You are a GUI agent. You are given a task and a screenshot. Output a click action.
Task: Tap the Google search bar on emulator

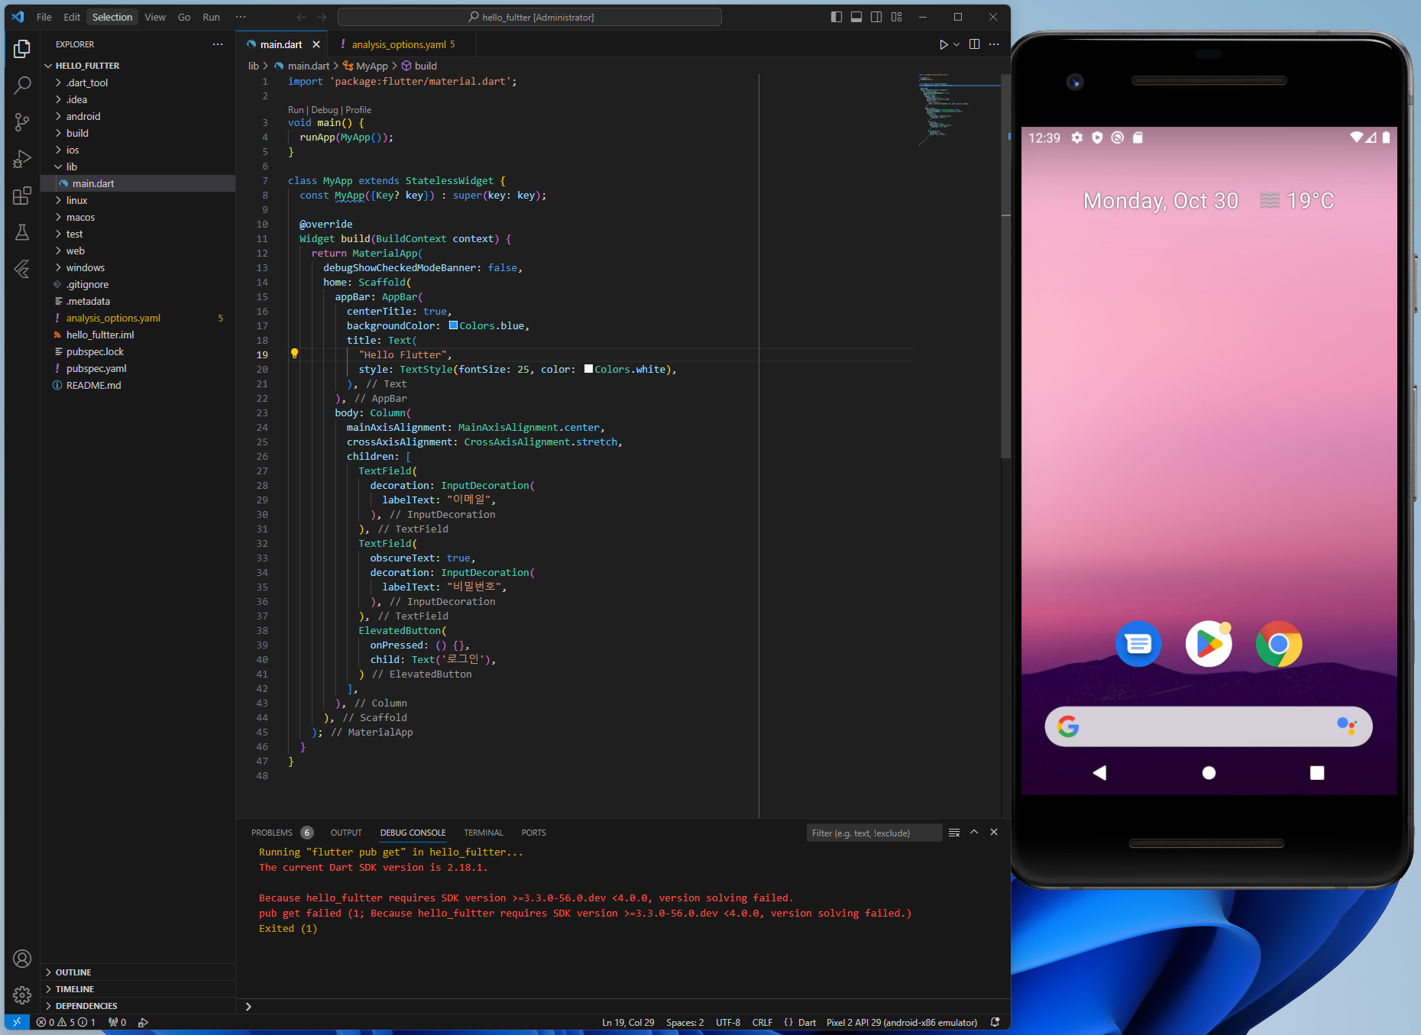(1209, 726)
